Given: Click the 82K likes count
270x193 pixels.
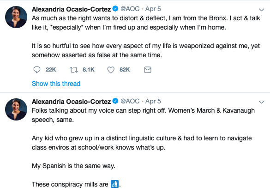Looking at the screenshot, I should (x=125, y=70).
